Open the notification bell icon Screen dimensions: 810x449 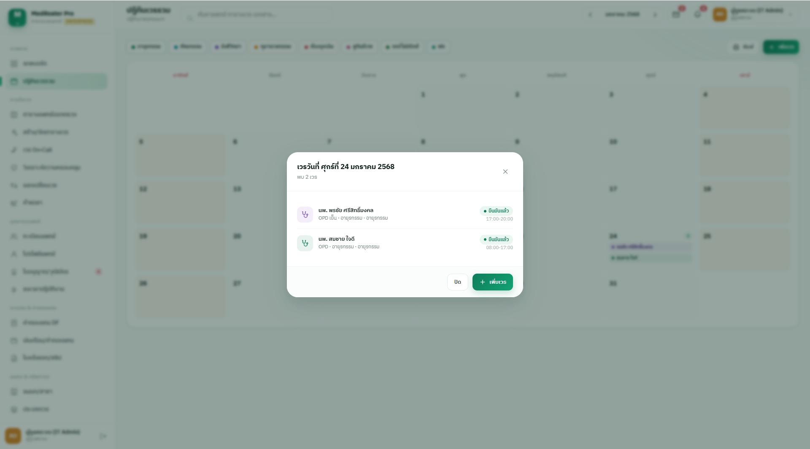[697, 14]
